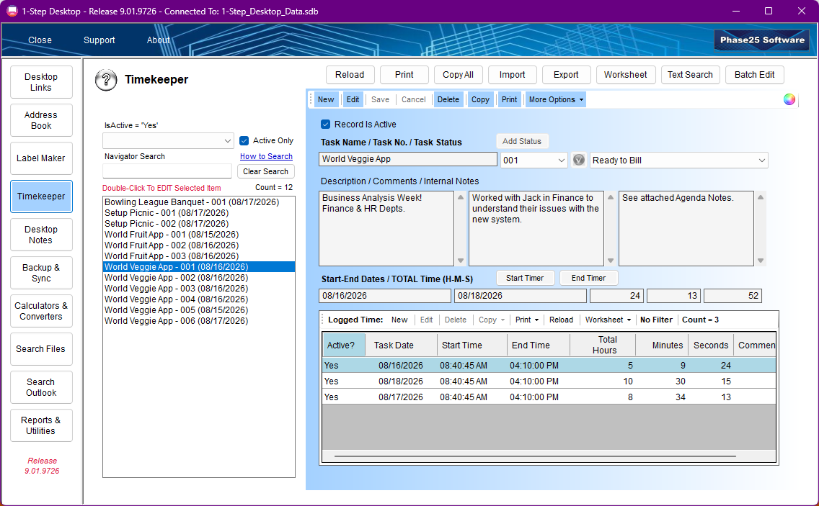Open the Support menu
Image resolution: width=819 pixels, height=506 pixels.
[99, 40]
